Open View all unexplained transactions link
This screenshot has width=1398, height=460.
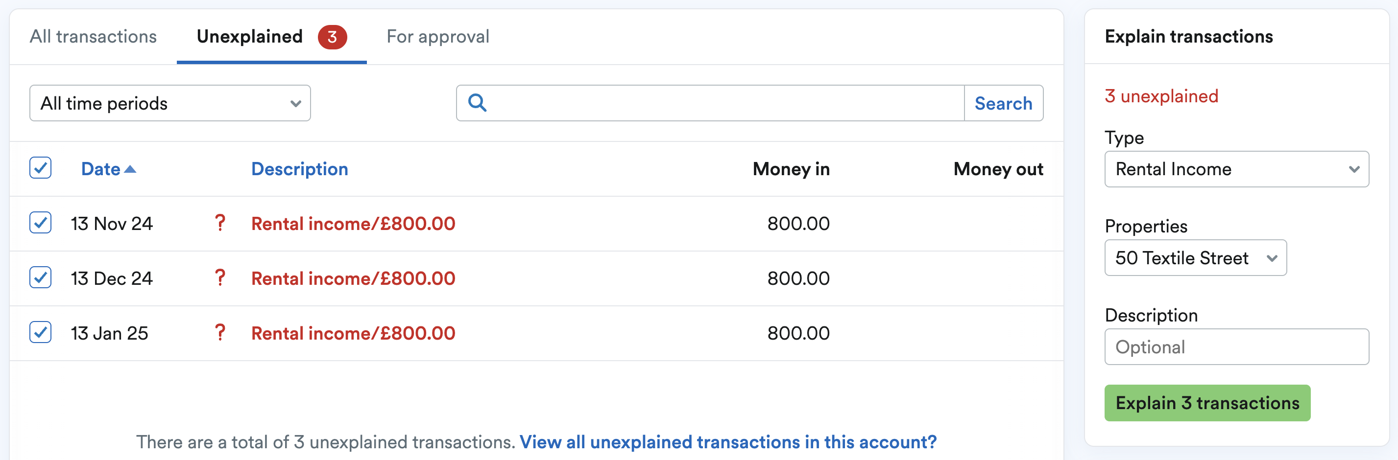point(728,442)
